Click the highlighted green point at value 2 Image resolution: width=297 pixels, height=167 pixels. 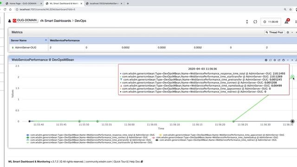[x=292, y=77]
